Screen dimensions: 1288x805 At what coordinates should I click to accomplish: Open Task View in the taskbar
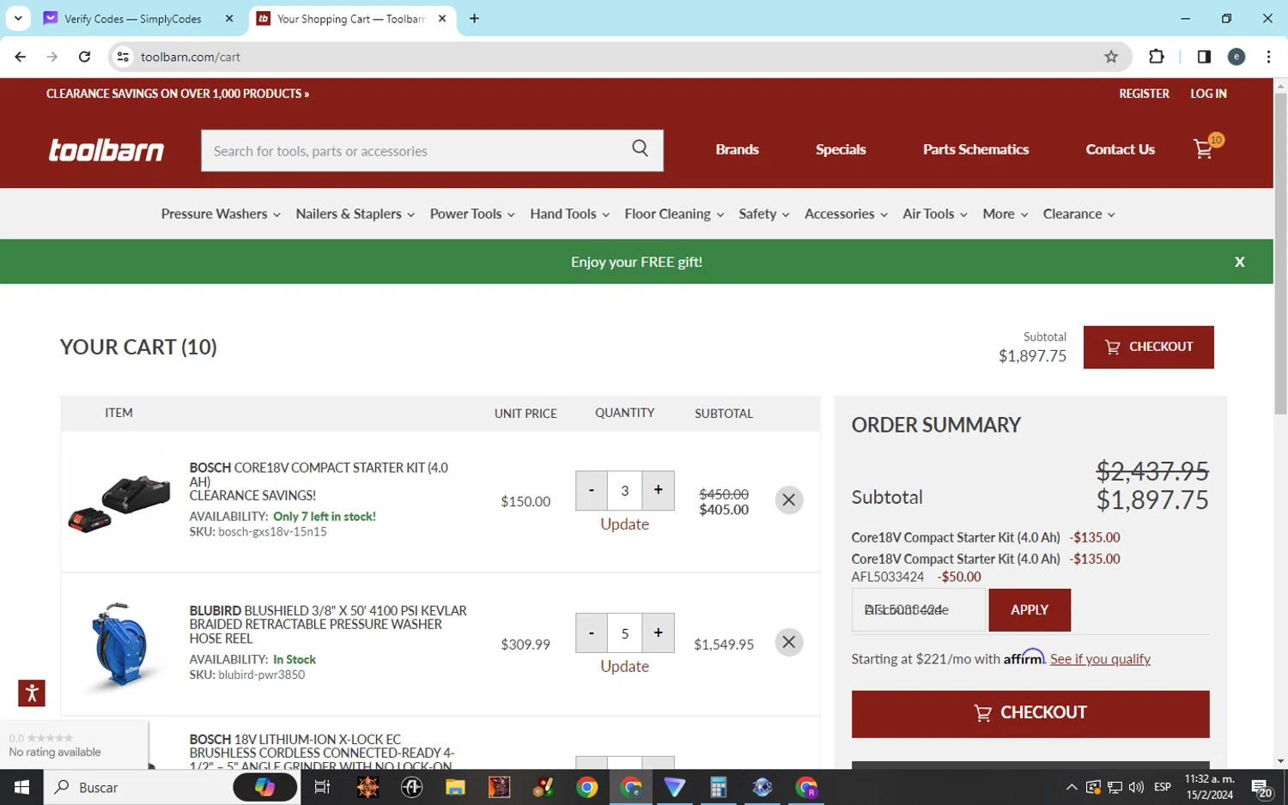point(322,787)
